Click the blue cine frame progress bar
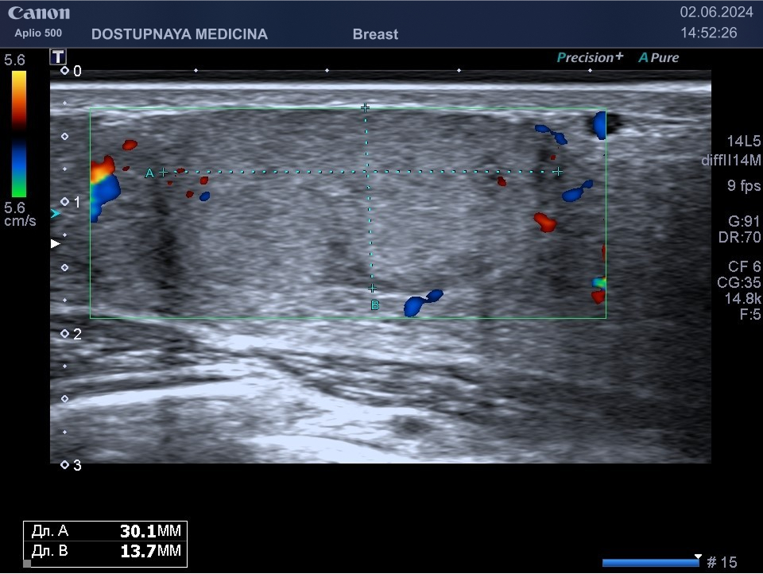763x574 pixels. click(x=650, y=563)
